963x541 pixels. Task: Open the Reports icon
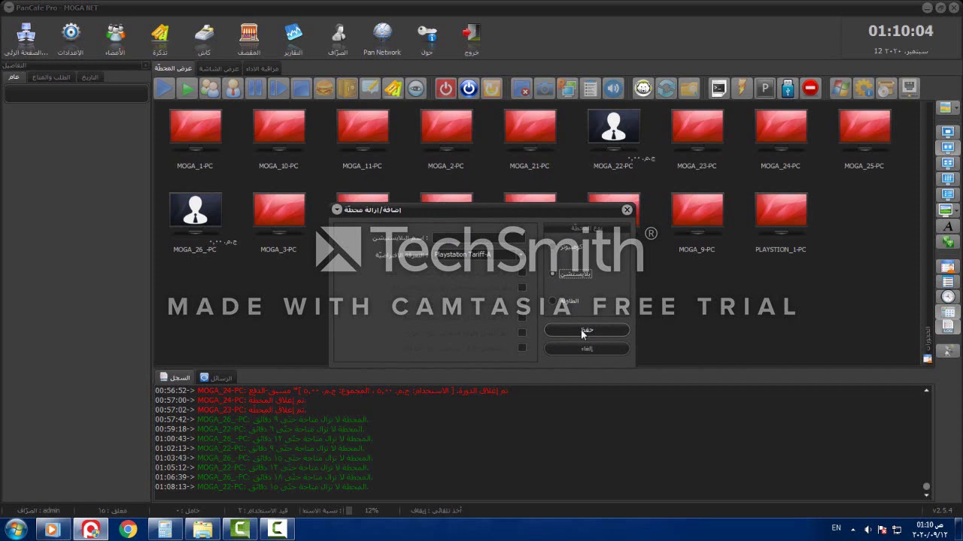(x=293, y=38)
